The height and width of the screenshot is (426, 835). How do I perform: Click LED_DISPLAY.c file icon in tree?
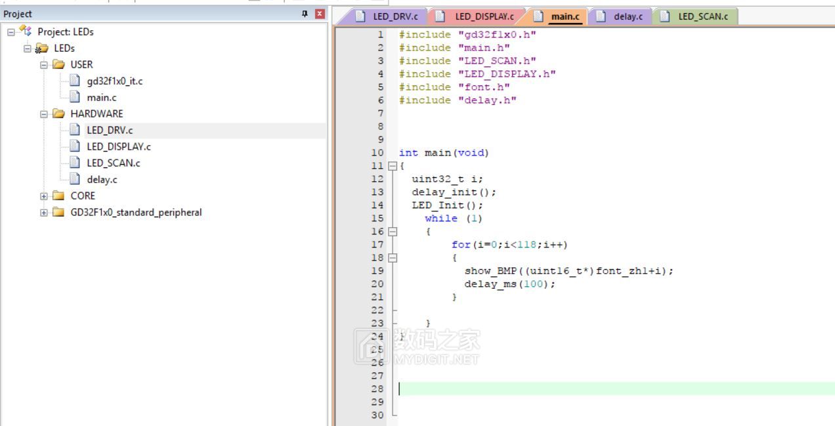tap(75, 146)
